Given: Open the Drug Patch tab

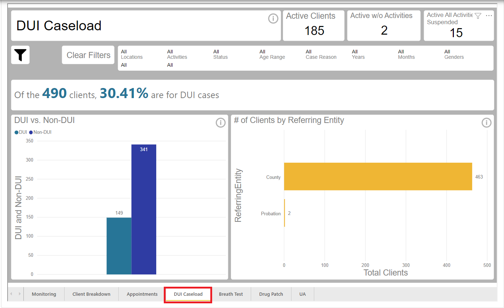Looking at the screenshot, I should coord(271,294).
